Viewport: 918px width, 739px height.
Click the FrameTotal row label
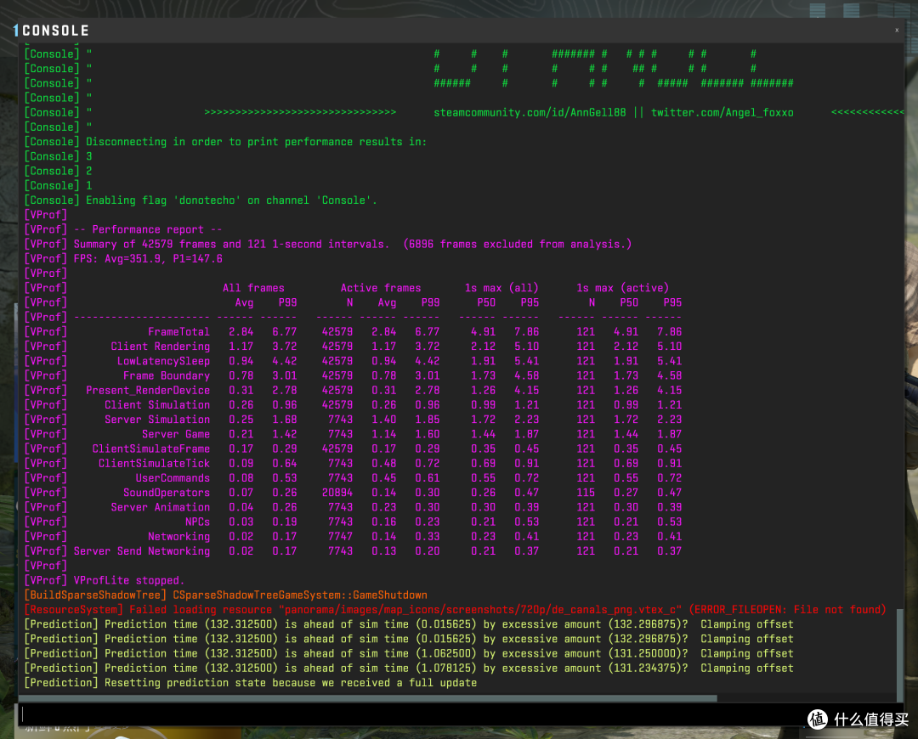point(178,332)
